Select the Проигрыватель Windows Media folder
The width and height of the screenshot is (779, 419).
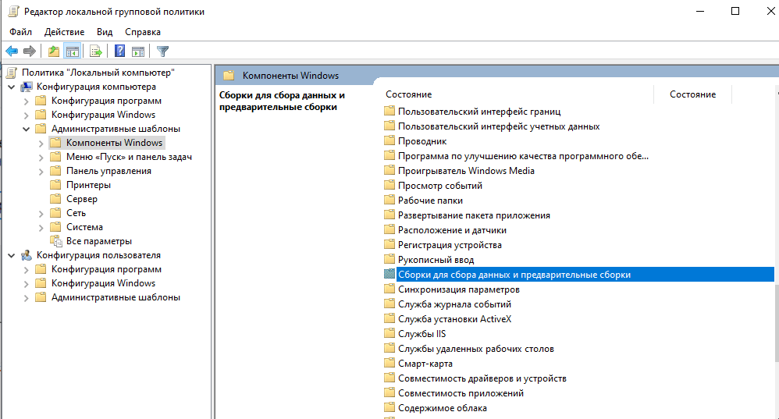click(x=466, y=171)
